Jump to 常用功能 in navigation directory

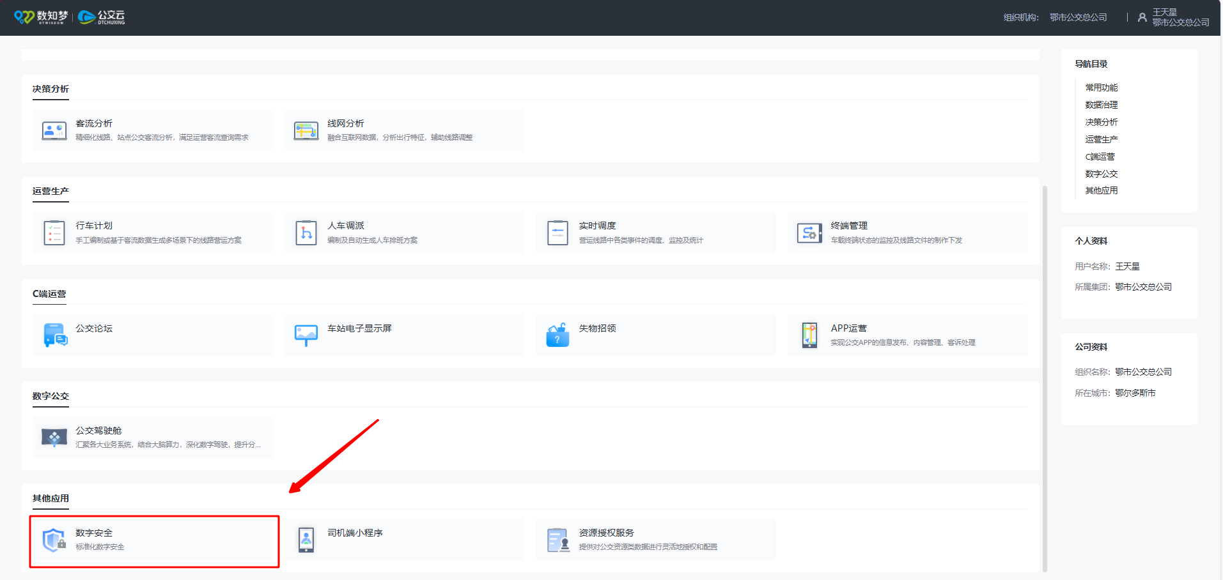point(1101,88)
